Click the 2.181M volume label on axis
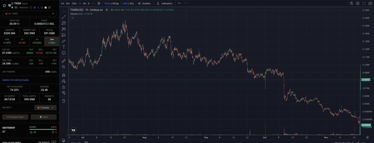Image resolution: width=374 pixels, height=143 pixels. pyautogui.click(x=366, y=125)
